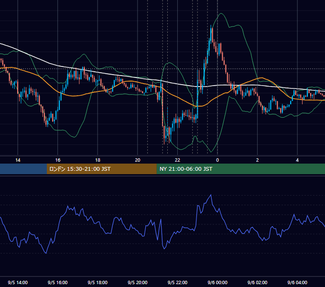
Task: Click the 0 hour label on price chart axis
Action: [217, 160]
